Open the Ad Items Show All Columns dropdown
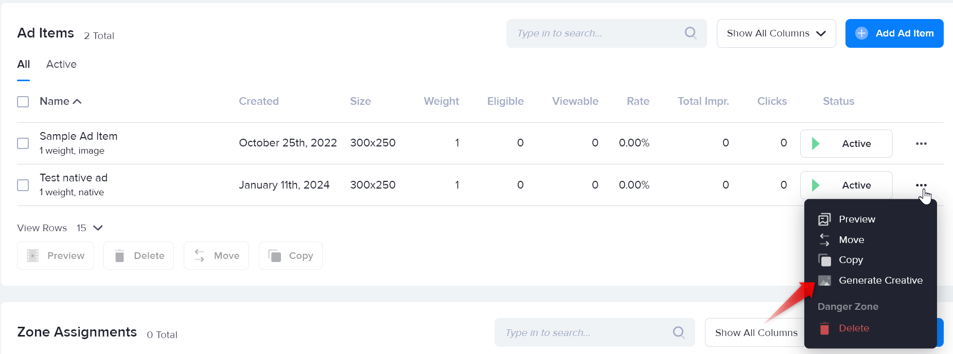Image resolution: width=953 pixels, height=354 pixels. [x=776, y=33]
